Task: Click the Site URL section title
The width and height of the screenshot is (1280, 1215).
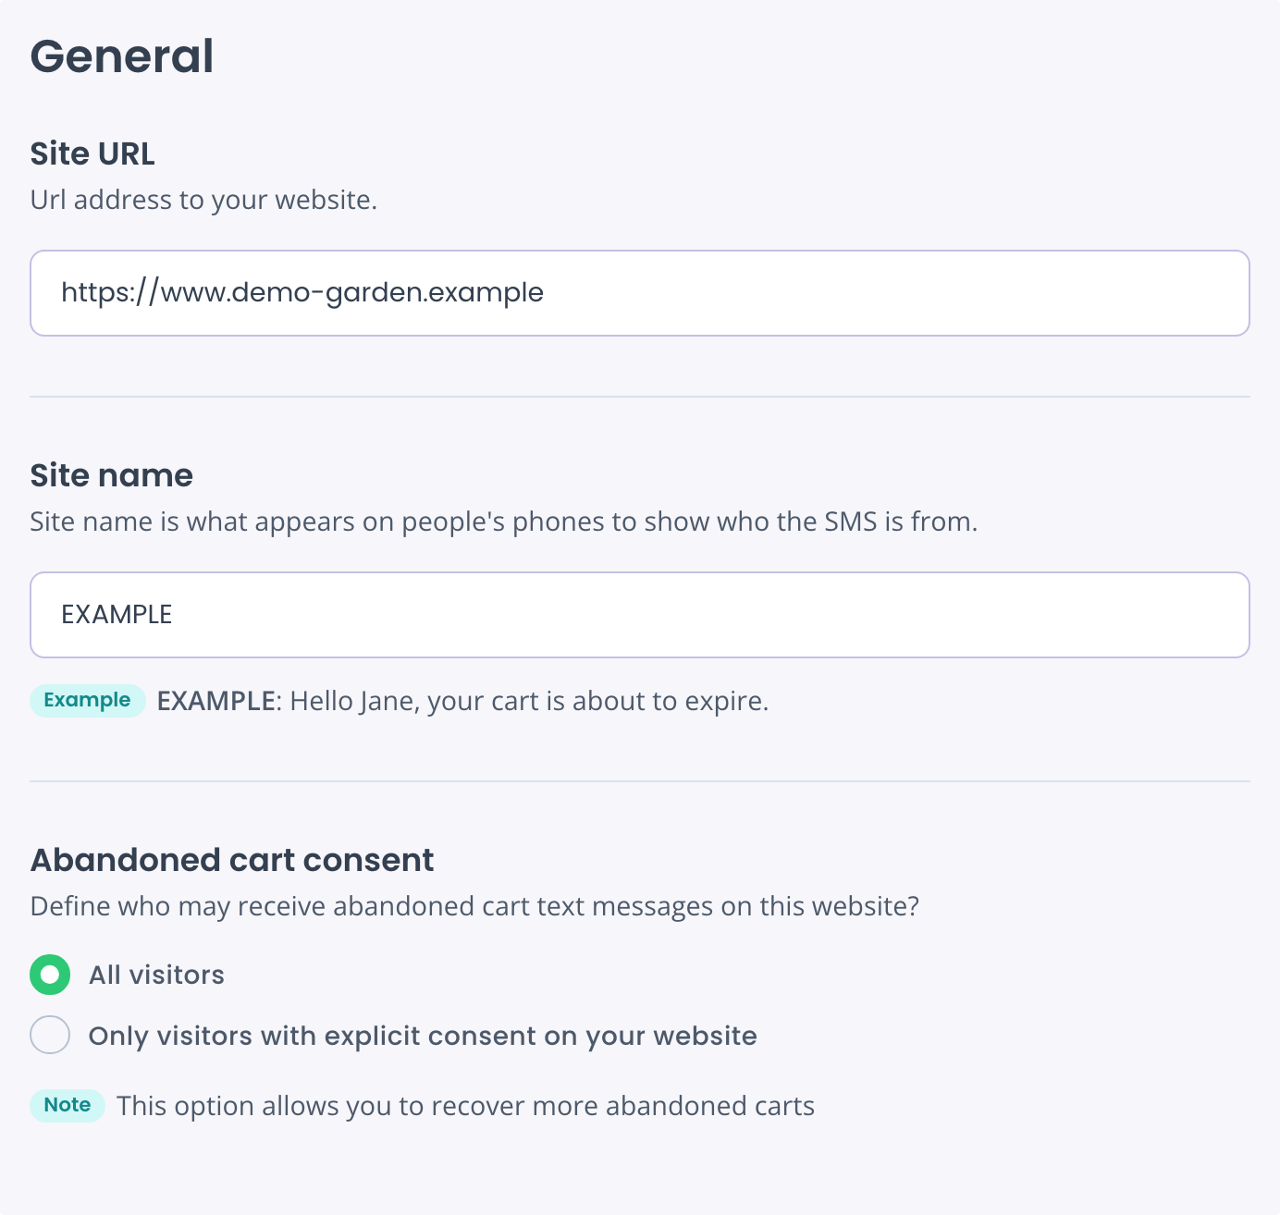Action: pos(92,153)
